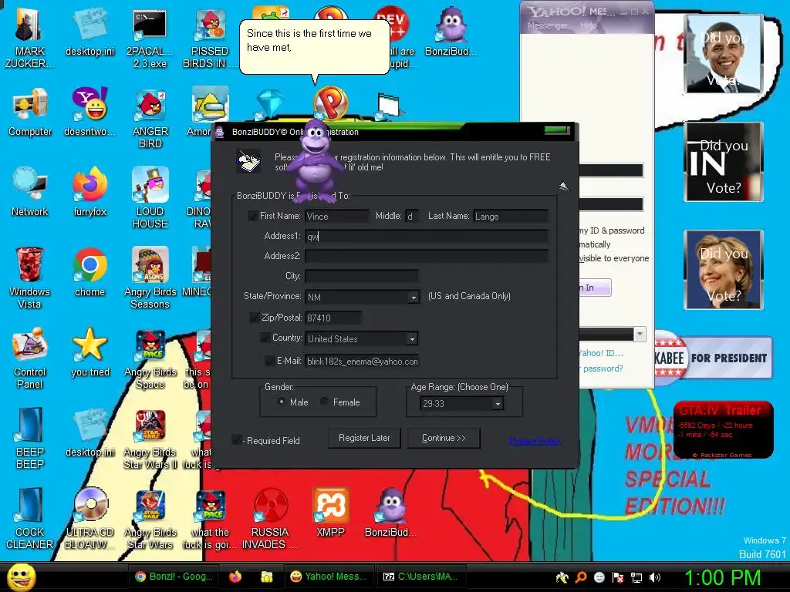This screenshot has width=790, height=592.
Task: Click the Zip/Postal field showing 87410
Action: coord(333,318)
